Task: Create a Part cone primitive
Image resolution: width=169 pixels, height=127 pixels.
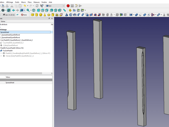Action: tap(45, 15)
